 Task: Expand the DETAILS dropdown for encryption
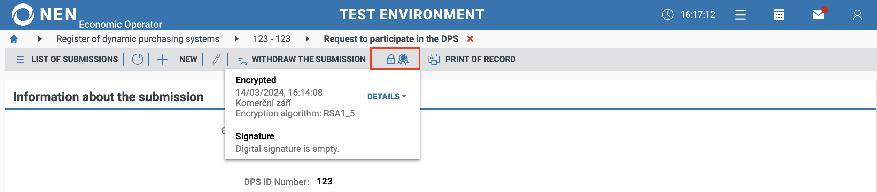387,97
